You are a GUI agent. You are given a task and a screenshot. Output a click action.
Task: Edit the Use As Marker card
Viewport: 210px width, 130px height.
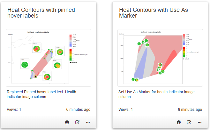coord(189,122)
